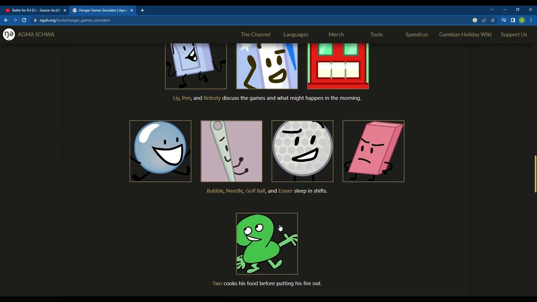Click the name 'Eraser' in caption
The image size is (537, 302).
point(285,191)
